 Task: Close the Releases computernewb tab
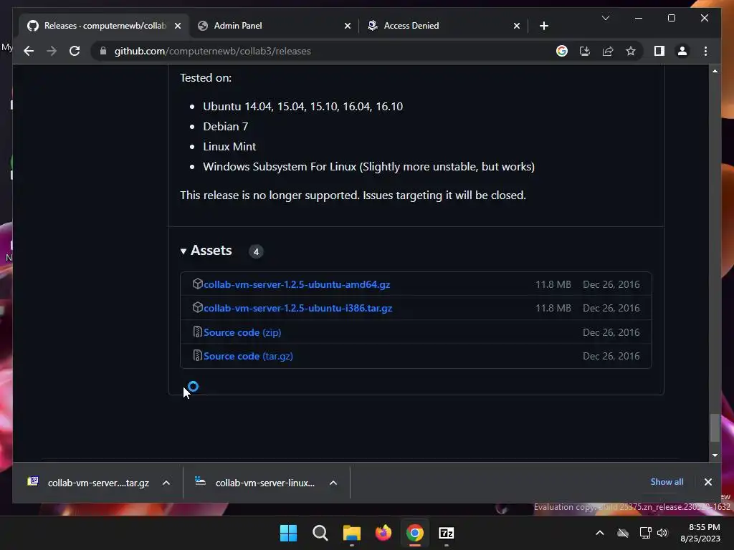tap(178, 26)
